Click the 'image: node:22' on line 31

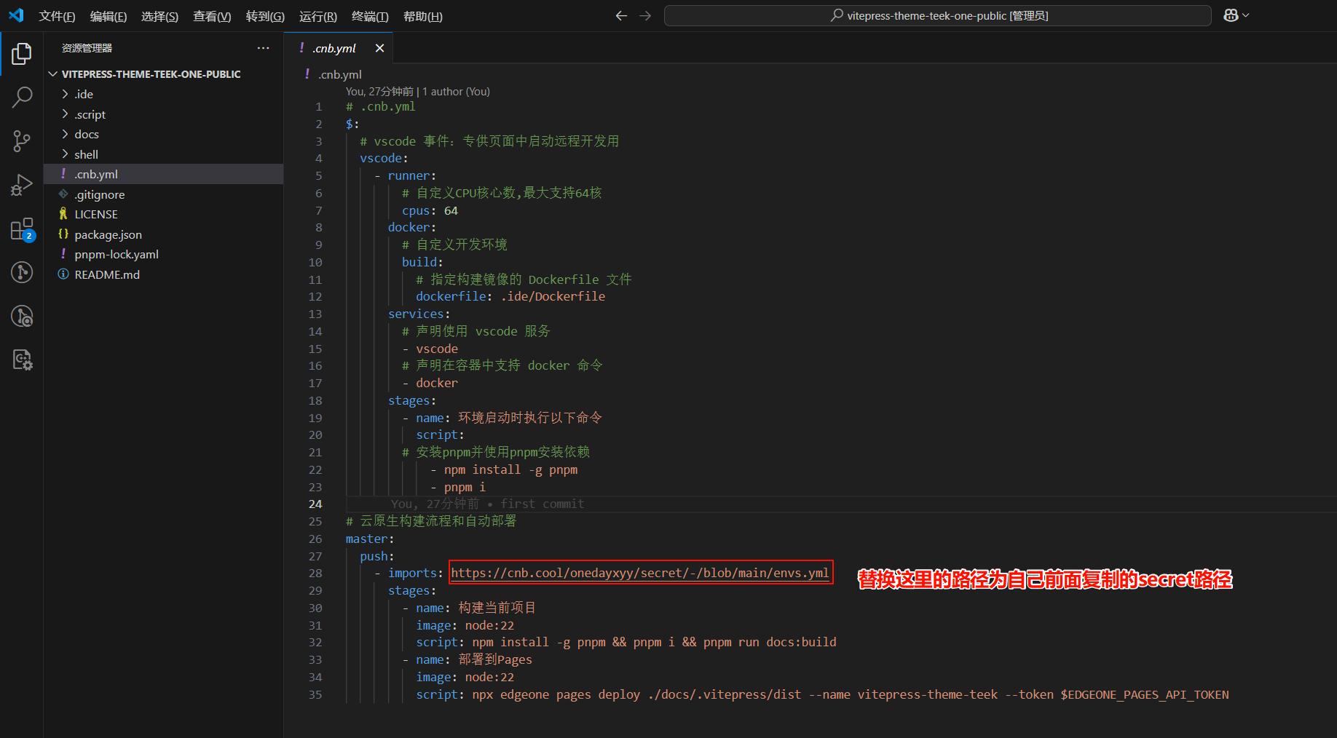[465, 625]
